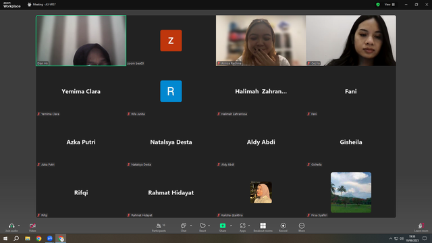Open the Windows Start menu
Viewport: 432px width, 243px height.
pyautogui.click(x=5, y=238)
